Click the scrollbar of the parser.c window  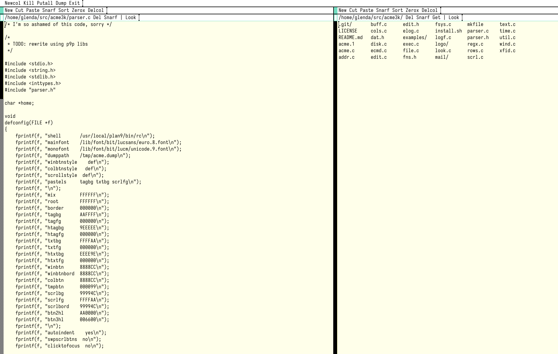click(x=1, y=188)
